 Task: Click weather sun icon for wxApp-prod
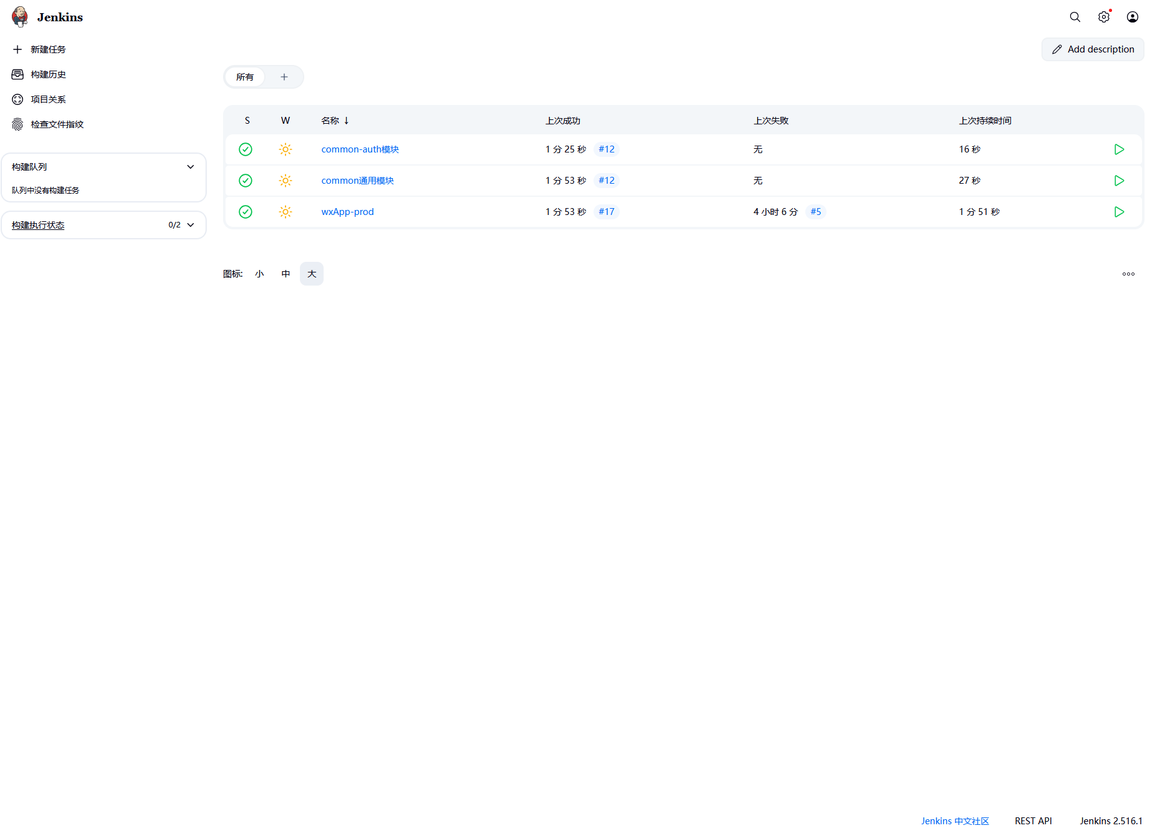pos(286,212)
